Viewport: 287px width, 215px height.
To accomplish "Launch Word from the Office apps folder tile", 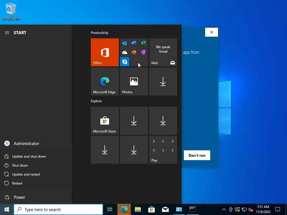I will click(134, 43).
